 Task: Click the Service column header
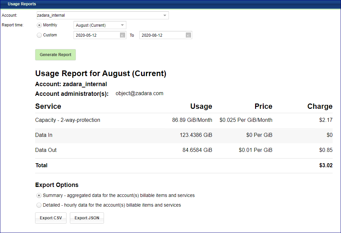click(x=48, y=106)
